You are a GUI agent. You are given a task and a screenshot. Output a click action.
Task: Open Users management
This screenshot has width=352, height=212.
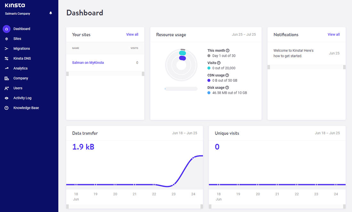19,88
